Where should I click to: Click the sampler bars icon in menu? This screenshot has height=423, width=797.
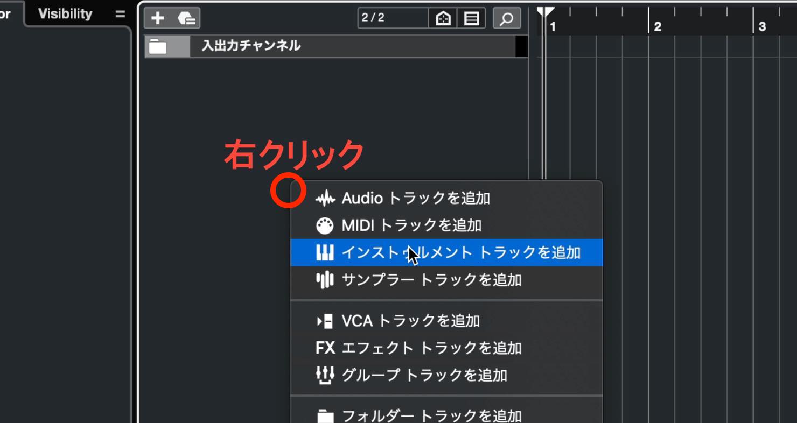click(325, 280)
